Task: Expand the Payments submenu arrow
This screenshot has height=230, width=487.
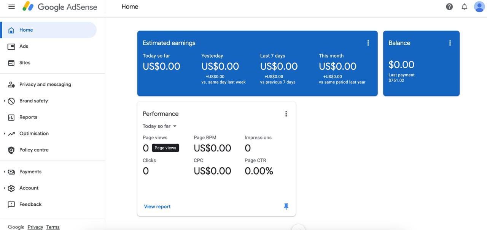Action: point(4,172)
